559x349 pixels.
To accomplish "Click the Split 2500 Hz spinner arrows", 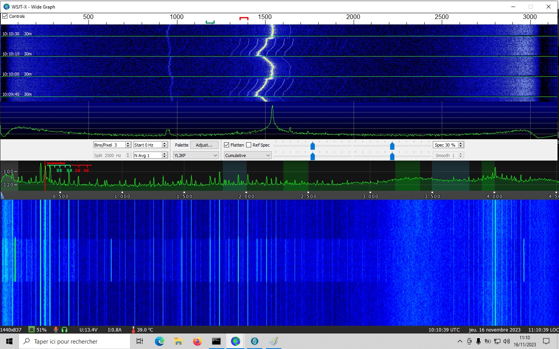I will click(128, 155).
